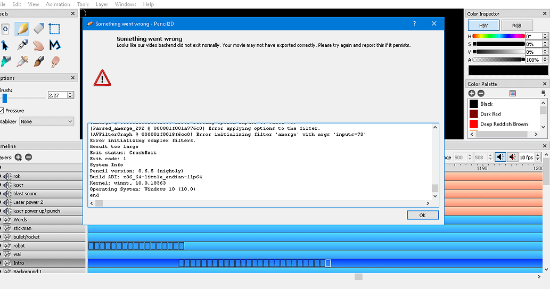The width and height of the screenshot is (550, 289).
Task: Select the Clear Frame recycle bin tool
Action: point(5,29)
